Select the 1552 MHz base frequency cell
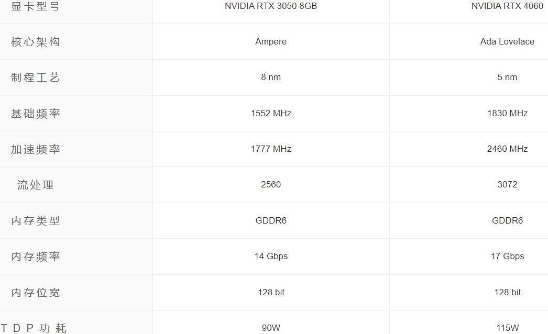The width and height of the screenshot is (548, 334). (271, 113)
